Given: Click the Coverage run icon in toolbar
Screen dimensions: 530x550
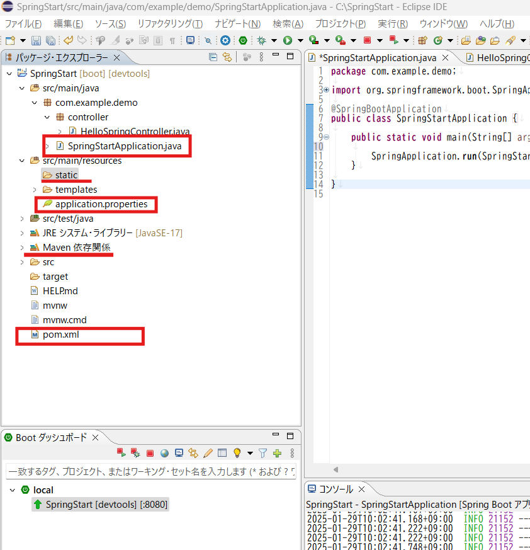Looking at the screenshot, I should coord(313,40).
